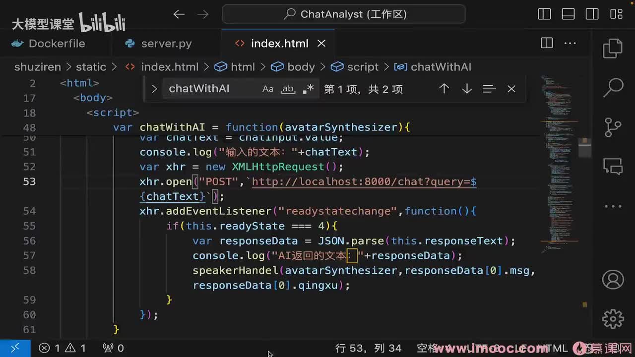Expand the replace row in the find widget
635x357 pixels.
click(x=154, y=89)
